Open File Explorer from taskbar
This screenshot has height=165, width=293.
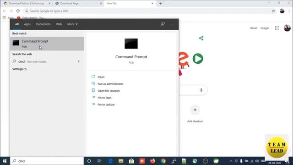(x=121, y=161)
